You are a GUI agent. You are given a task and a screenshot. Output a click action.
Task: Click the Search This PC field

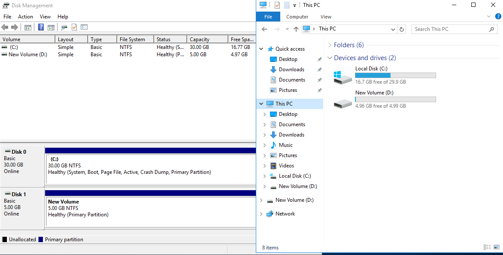449,29
